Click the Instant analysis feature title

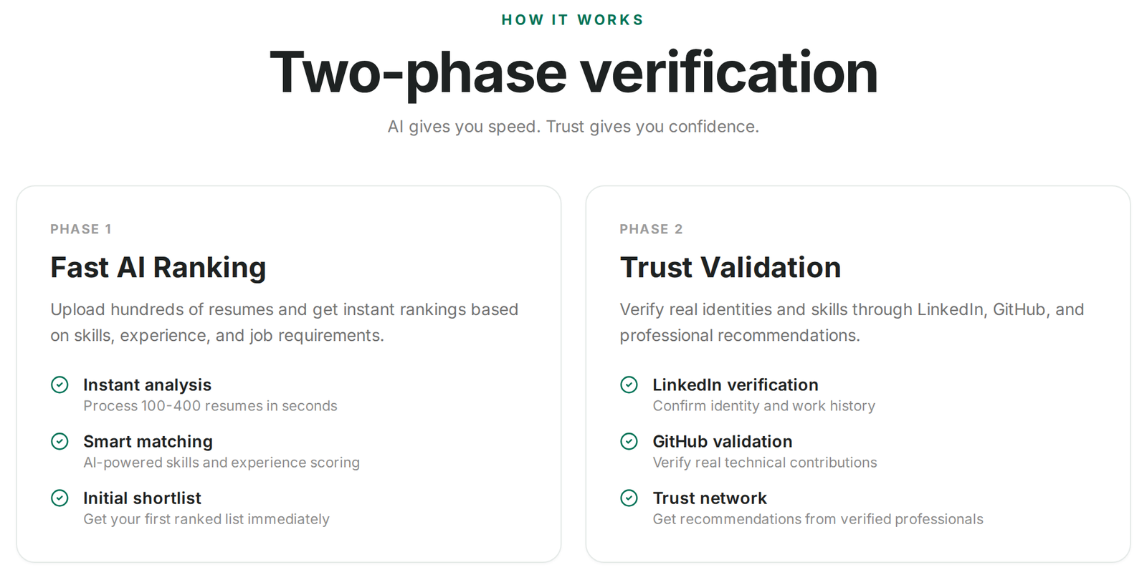tap(147, 385)
